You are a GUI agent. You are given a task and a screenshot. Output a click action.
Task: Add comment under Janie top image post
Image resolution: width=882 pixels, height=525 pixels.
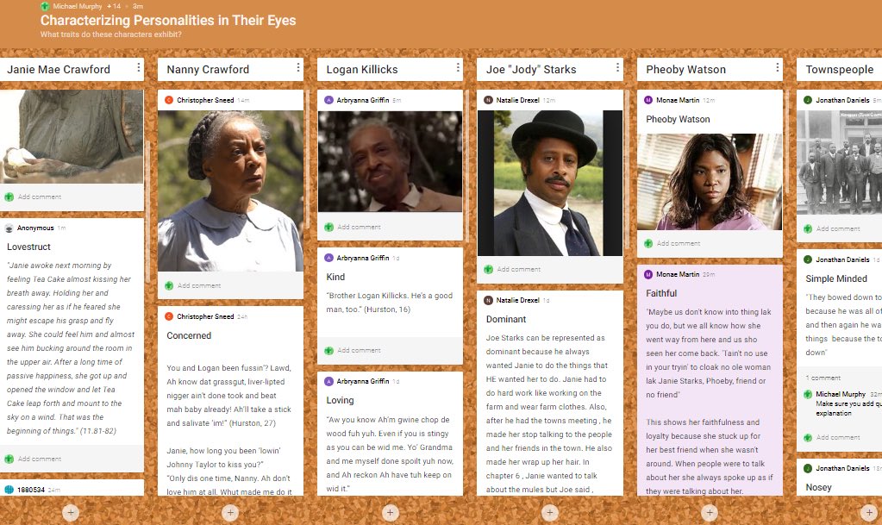pos(40,197)
